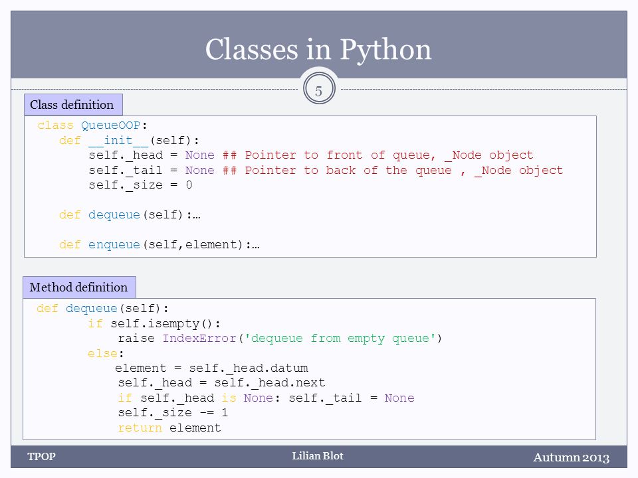Click the 'self._tail = None' comment line
Image resolution: width=638 pixels, height=478 pixels.
(326, 171)
